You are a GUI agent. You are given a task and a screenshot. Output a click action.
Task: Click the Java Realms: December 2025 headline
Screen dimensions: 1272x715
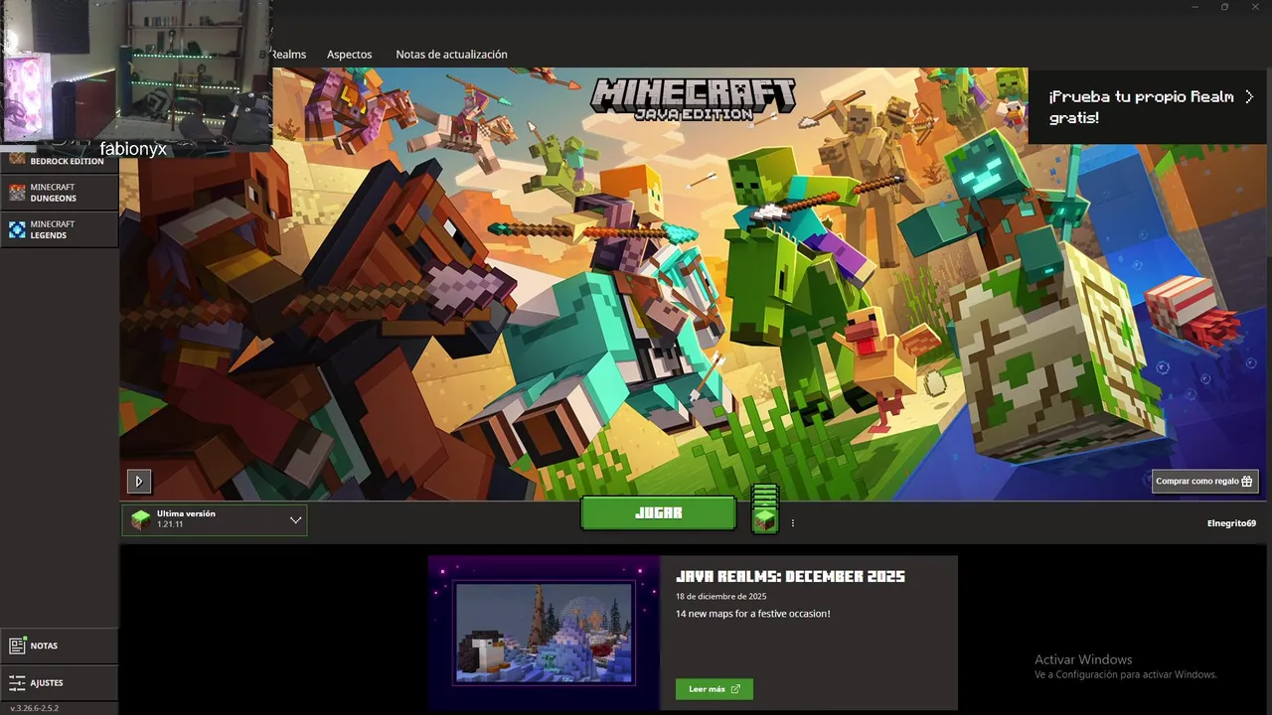(x=790, y=576)
